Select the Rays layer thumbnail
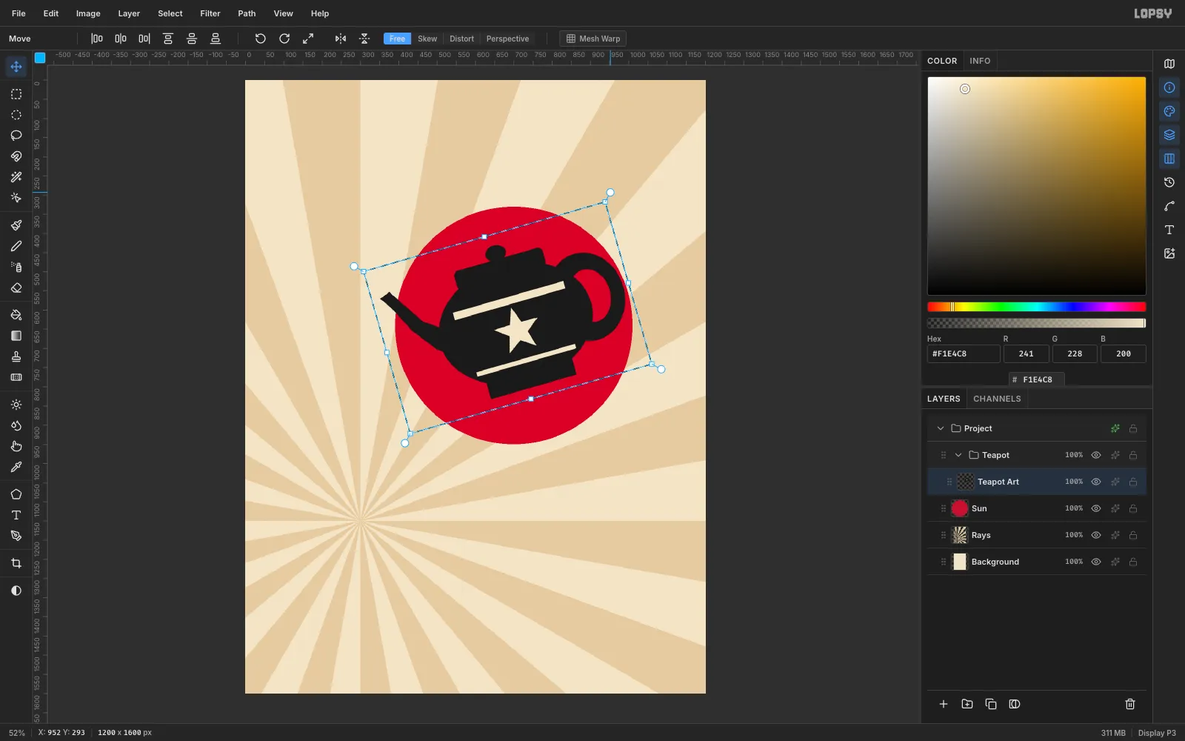This screenshot has width=1185, height=741. tap(960, 535)
